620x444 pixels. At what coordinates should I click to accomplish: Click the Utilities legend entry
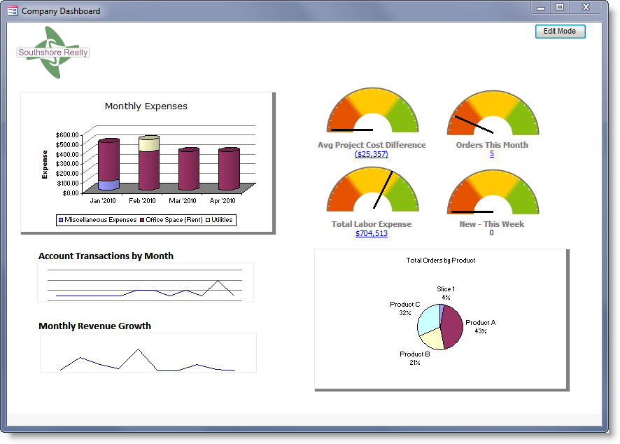tap(221, 219)
